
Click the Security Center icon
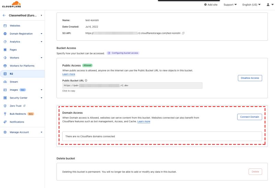(5, 98)
